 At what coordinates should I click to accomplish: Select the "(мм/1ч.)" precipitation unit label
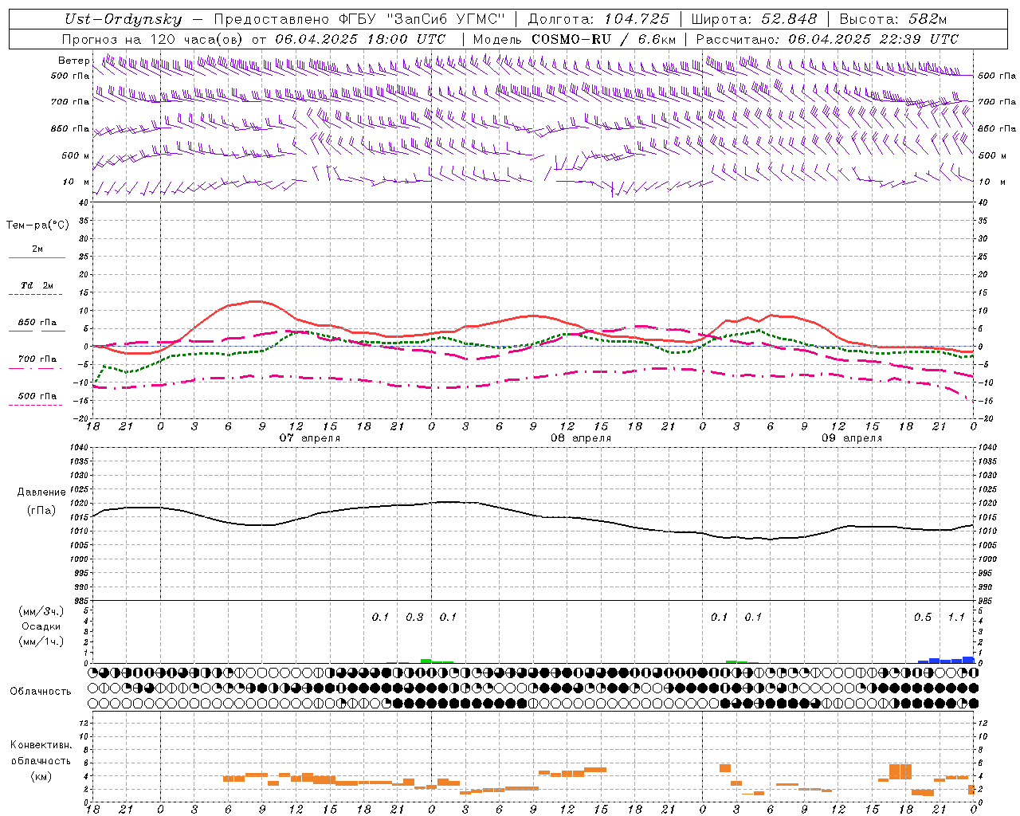coord(41,641)
